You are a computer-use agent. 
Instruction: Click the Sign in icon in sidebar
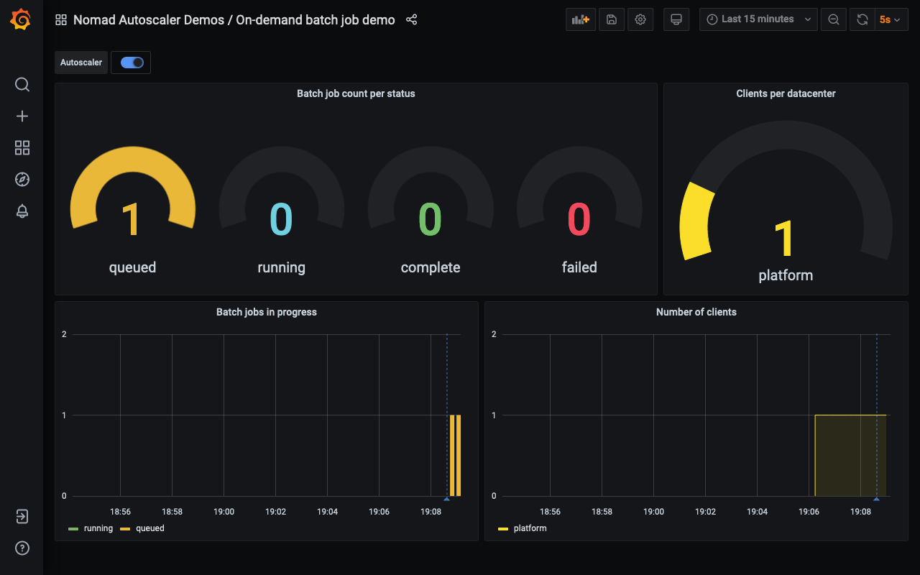[x=22, y=517]
